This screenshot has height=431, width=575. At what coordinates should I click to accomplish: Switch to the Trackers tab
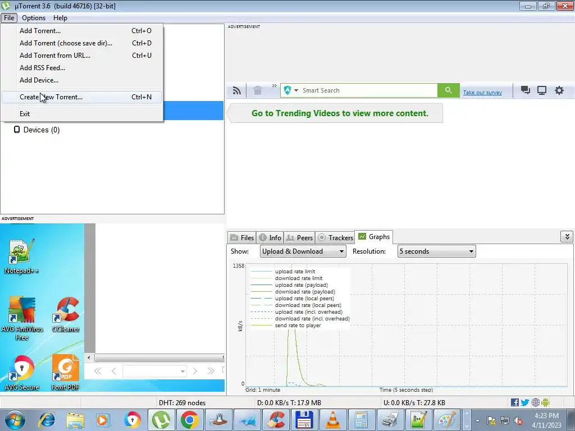335,237
